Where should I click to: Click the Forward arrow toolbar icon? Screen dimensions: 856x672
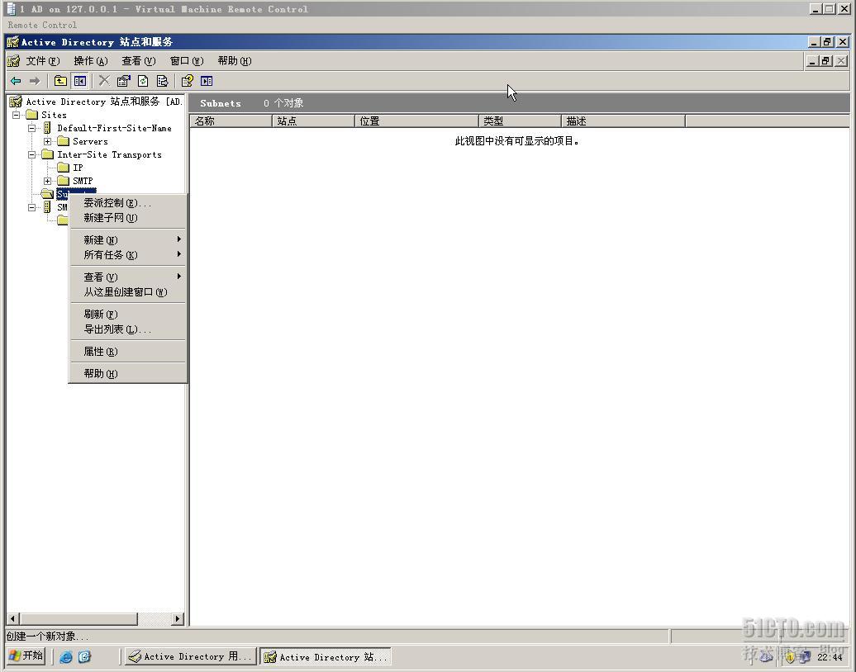point(35,81)
